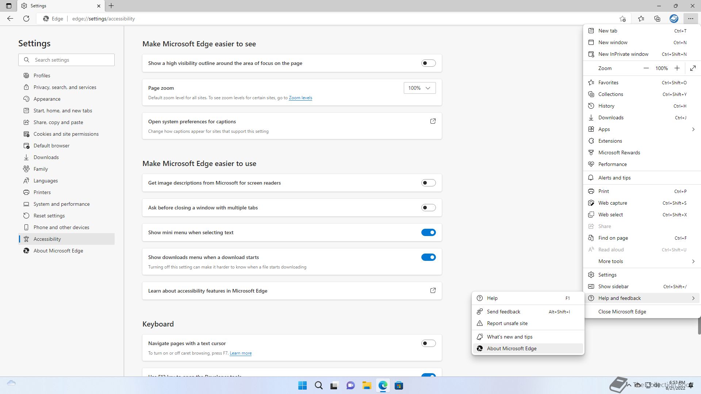
Task: Select Send feedback in submenu
Action: [528, 312]
